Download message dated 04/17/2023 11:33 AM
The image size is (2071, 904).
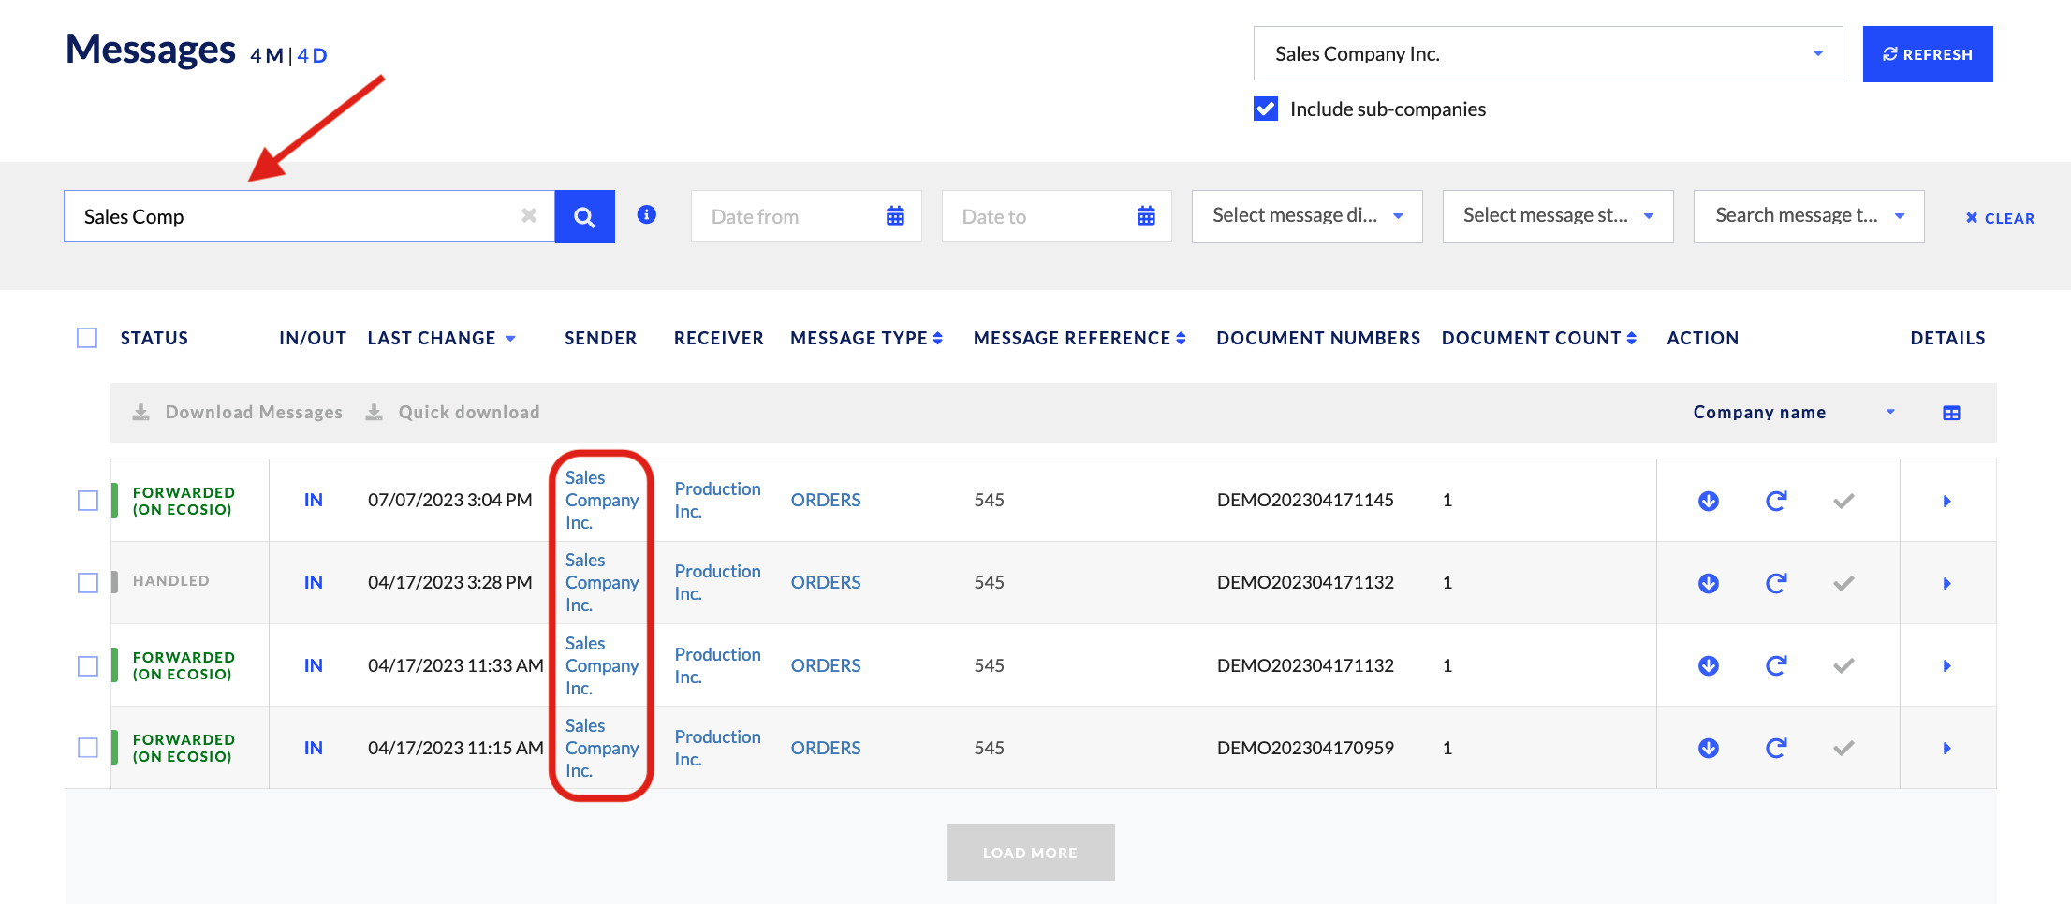click(1709, 665)
